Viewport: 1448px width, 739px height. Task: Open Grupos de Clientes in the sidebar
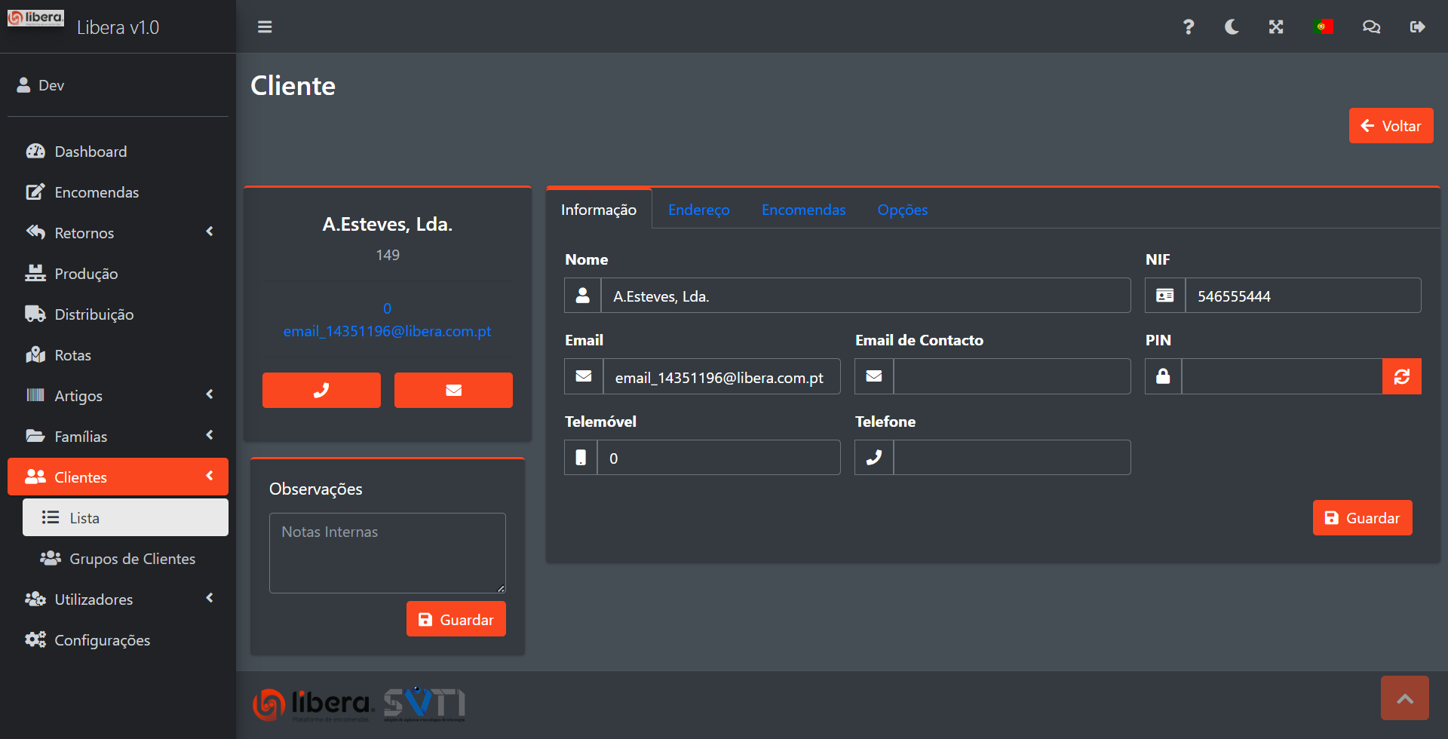(132, 559)
